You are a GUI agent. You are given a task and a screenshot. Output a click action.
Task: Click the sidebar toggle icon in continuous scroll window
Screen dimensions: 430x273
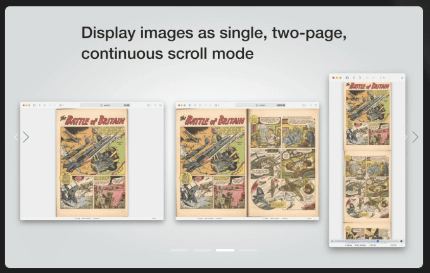pos(347,78)
